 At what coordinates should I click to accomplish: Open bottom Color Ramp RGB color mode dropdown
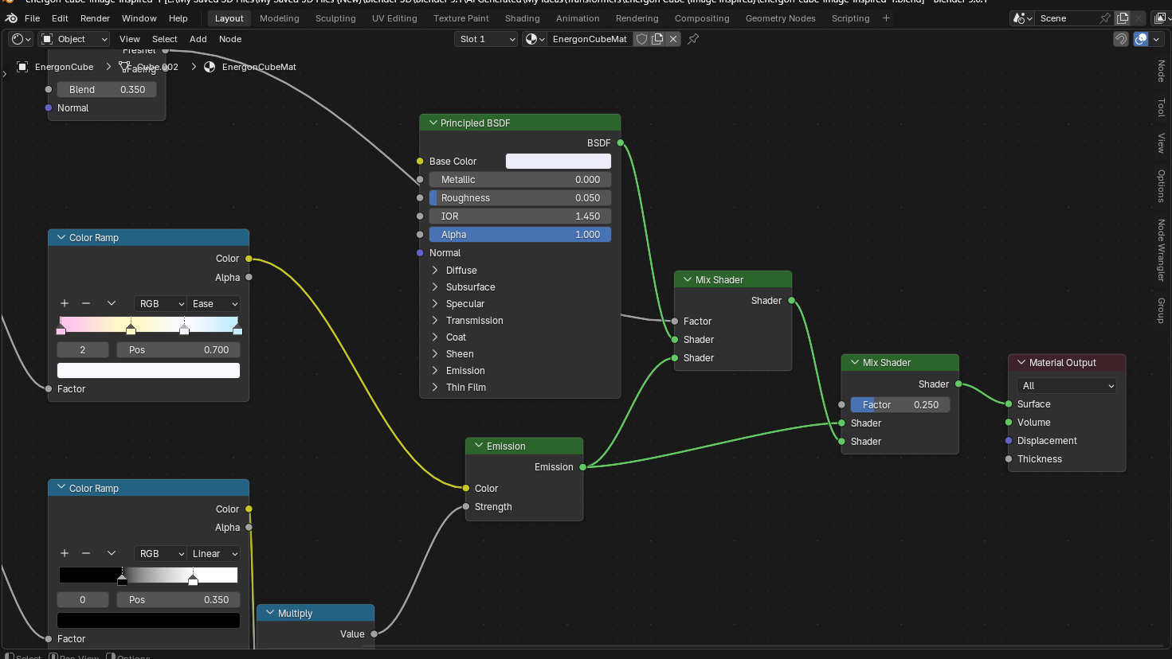pyautogui.click(x=160, y=554)
